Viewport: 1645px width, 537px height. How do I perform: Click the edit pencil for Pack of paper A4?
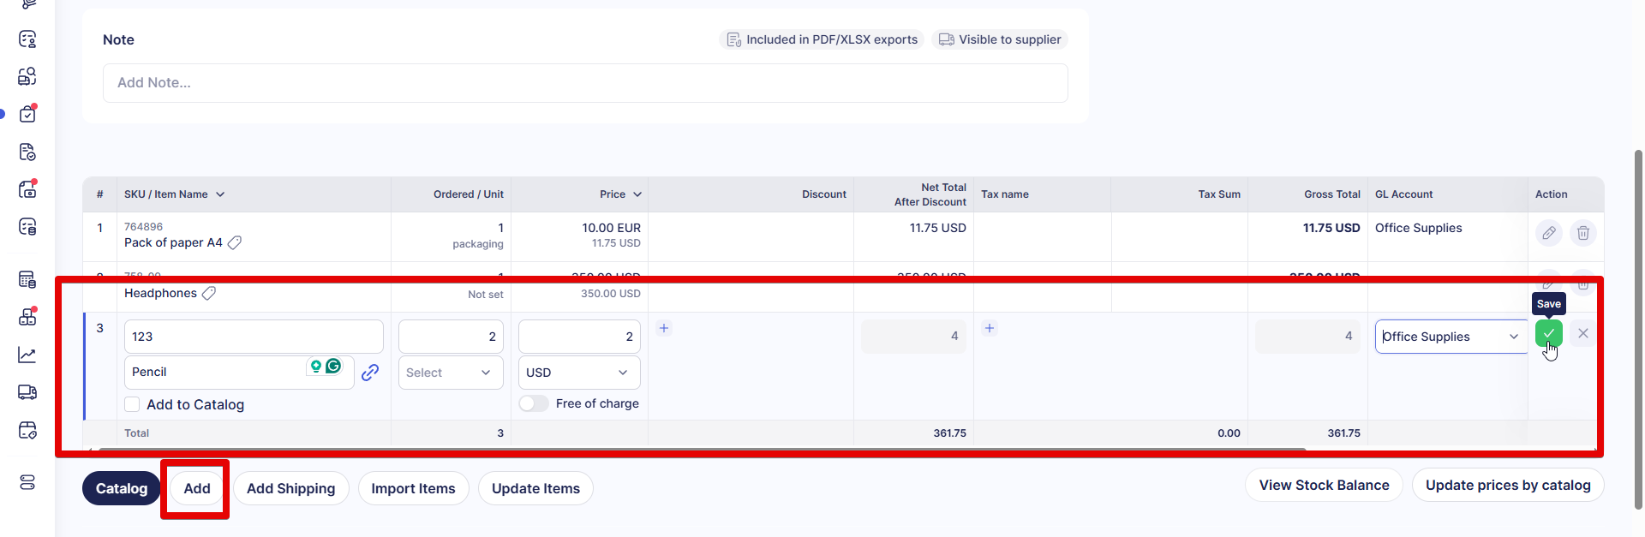[1548, 233]
